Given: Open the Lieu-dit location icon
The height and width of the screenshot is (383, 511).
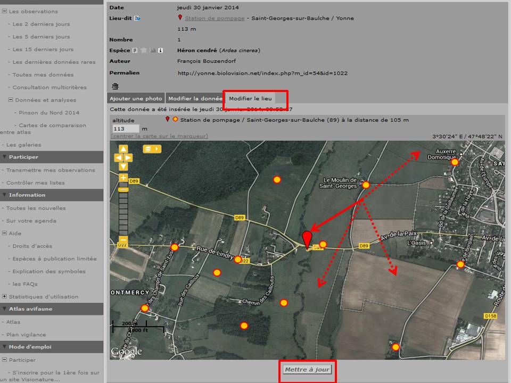Looking at the screenshot, I should click(x=137, y=18).
